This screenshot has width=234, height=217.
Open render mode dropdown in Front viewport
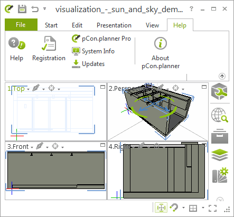(47, 147)
